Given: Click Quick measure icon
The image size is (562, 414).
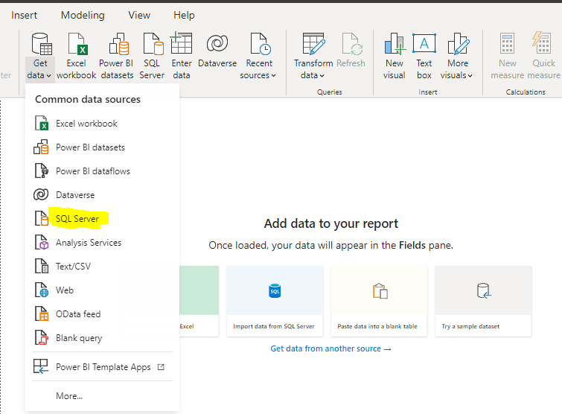Looking at the screenshot, I should click(542, 43).
